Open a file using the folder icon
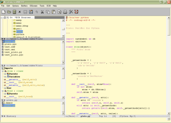The height and width of the screenshot is (123, 171). pos(9,12)
